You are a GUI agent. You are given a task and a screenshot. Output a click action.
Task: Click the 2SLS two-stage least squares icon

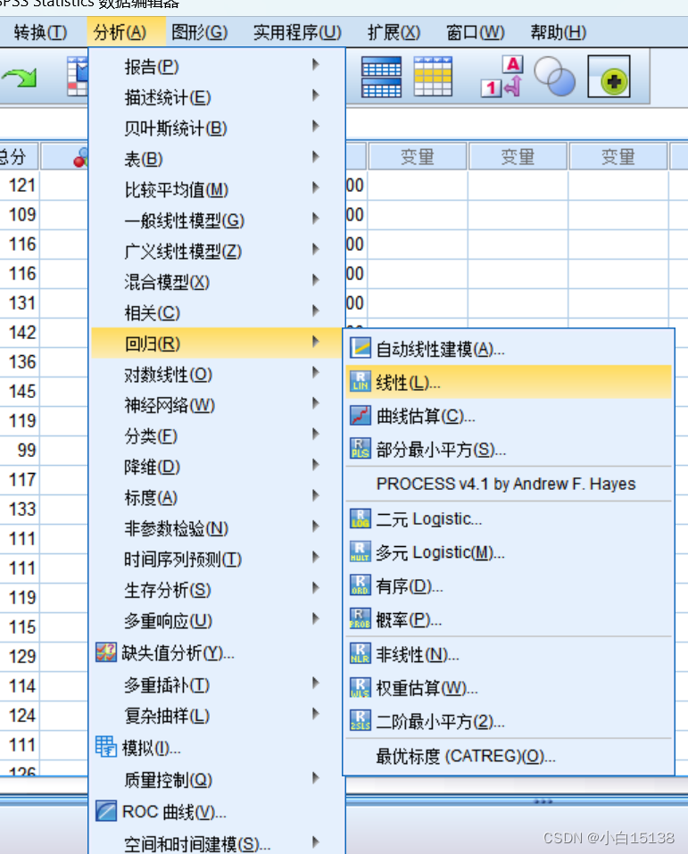pos(361,722)
